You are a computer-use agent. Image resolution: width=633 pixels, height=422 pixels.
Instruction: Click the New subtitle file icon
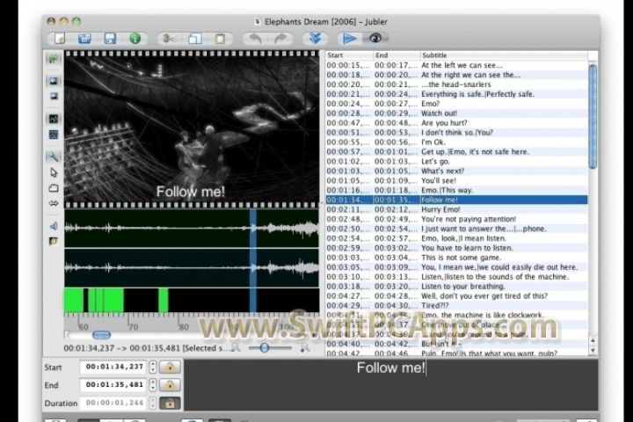click(60, 39)
